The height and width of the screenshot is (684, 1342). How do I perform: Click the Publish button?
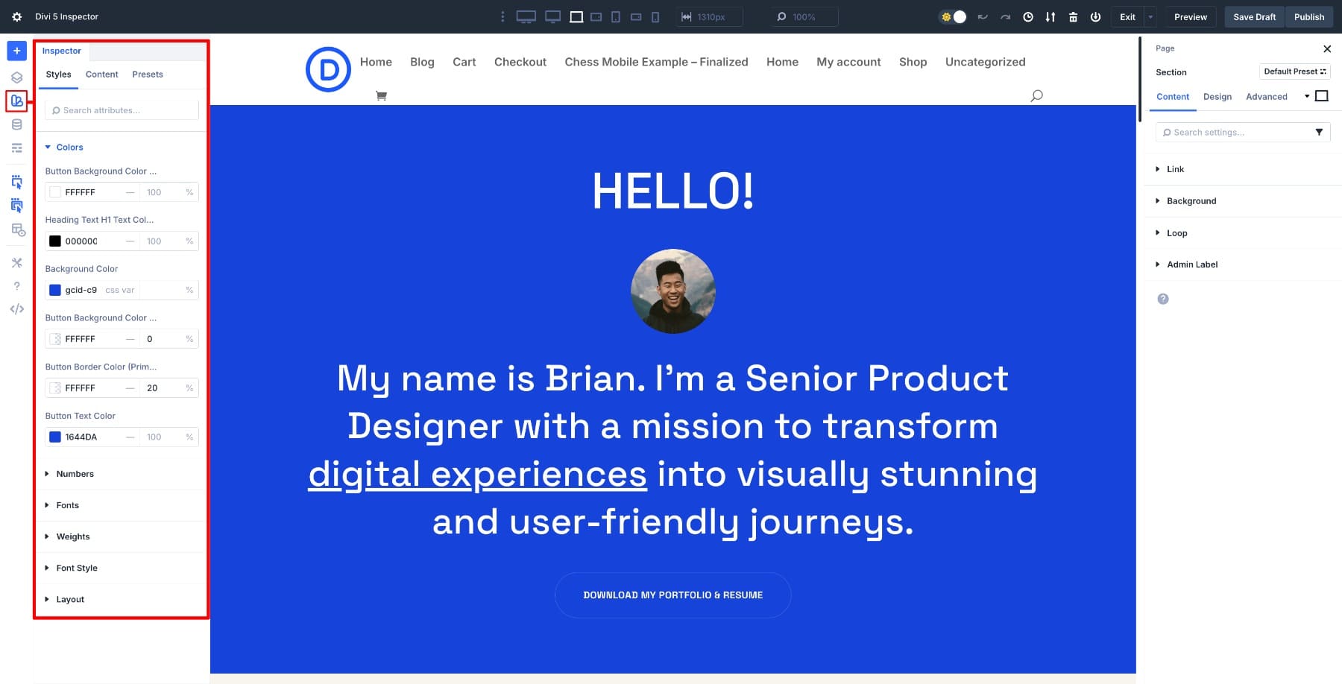[1308, 16]
